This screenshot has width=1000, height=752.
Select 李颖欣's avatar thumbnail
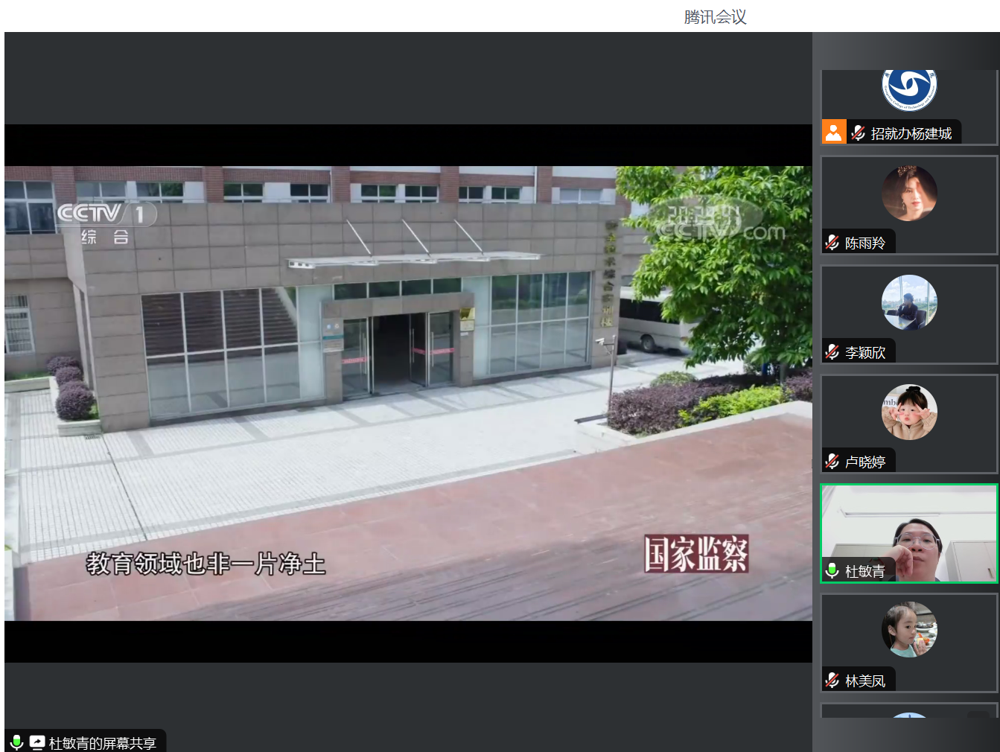click(909, 302)
